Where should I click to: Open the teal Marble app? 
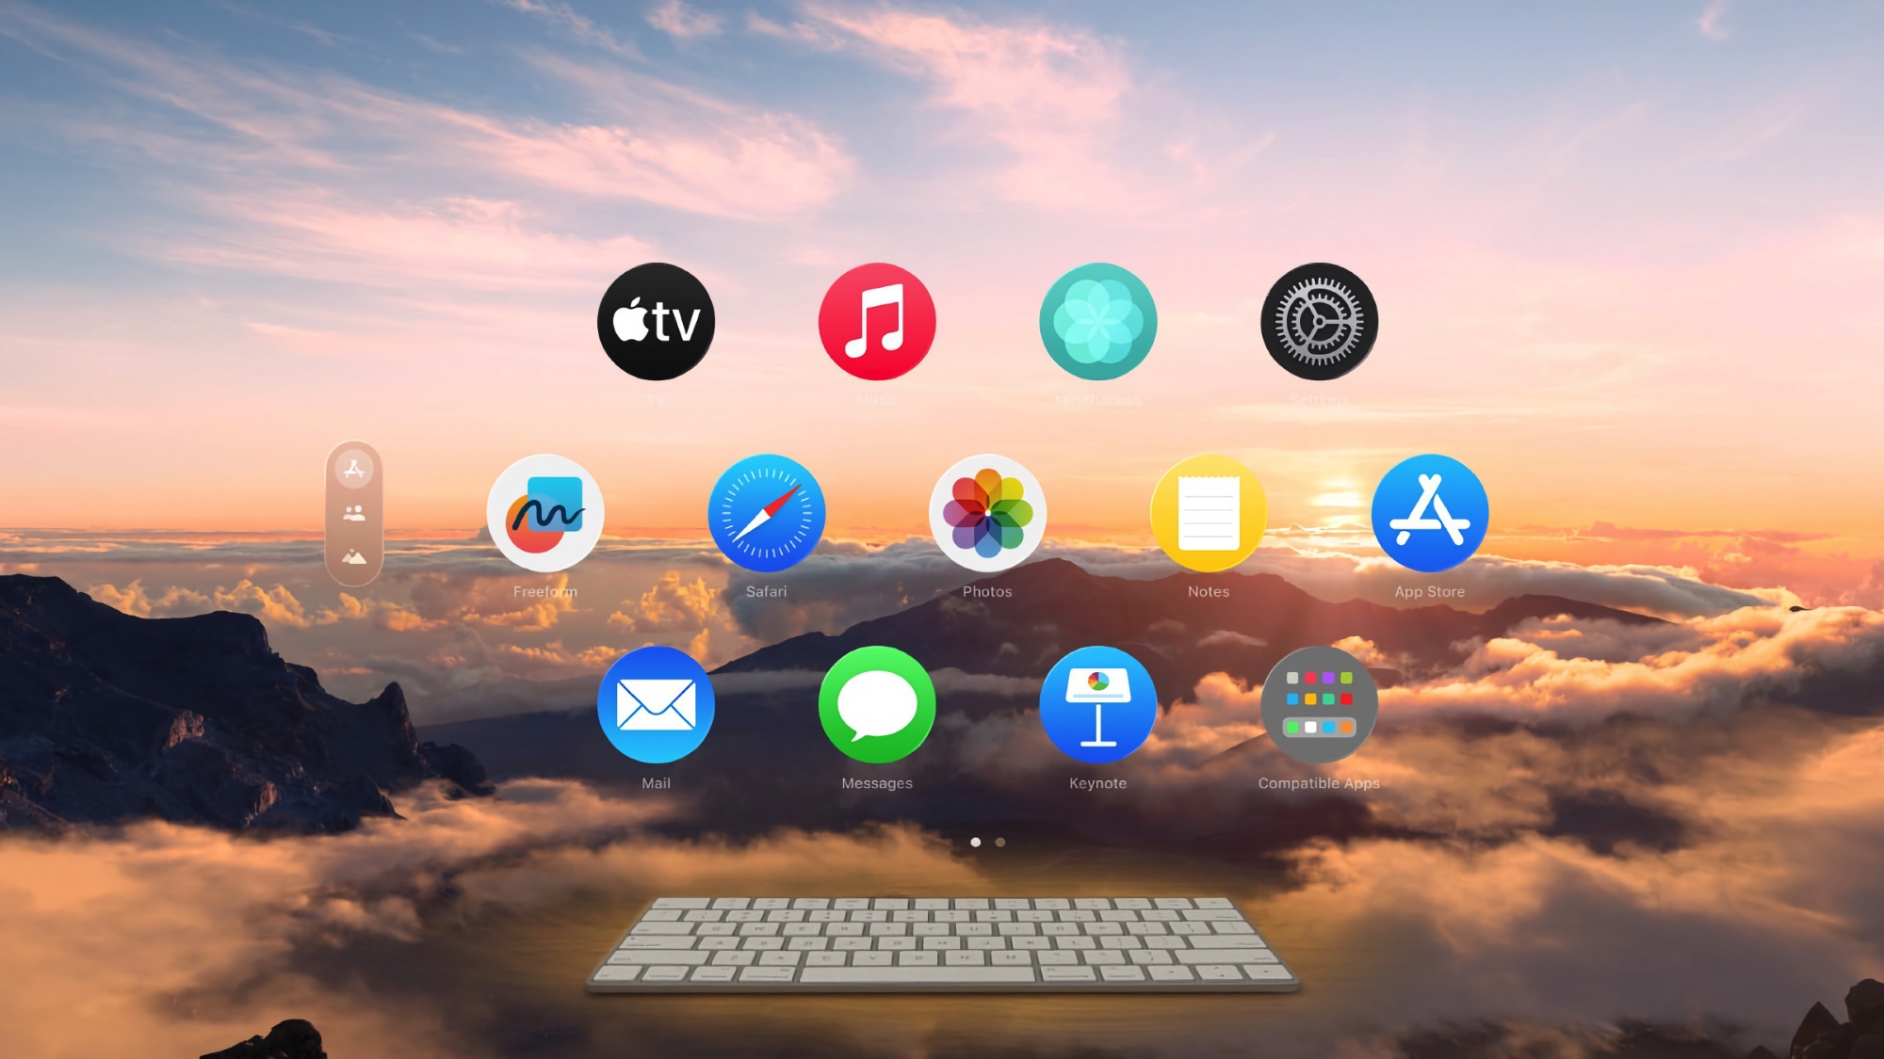pos(1098,321)
